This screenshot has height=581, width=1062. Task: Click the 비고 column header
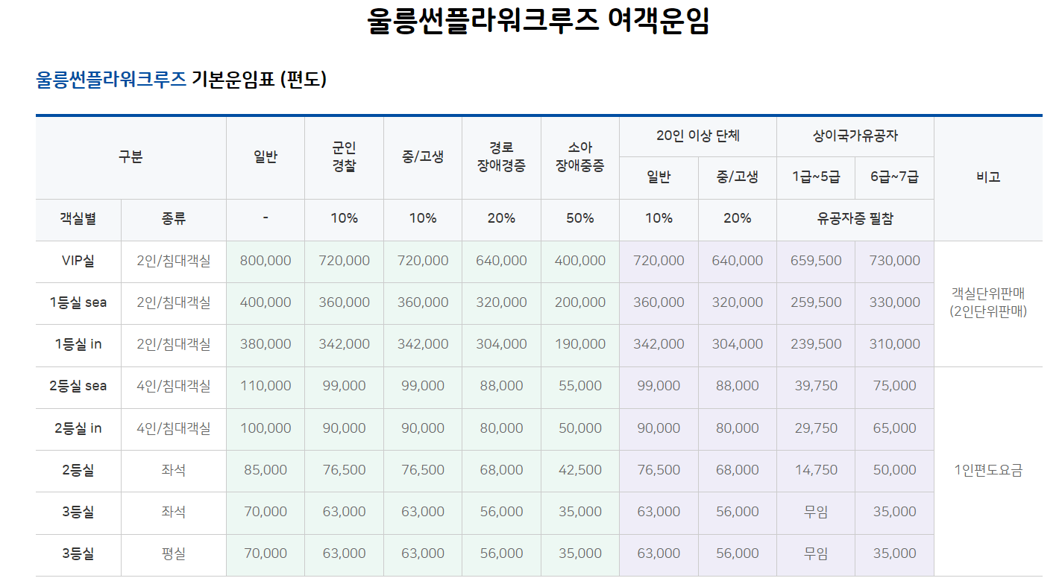(988, 177)
